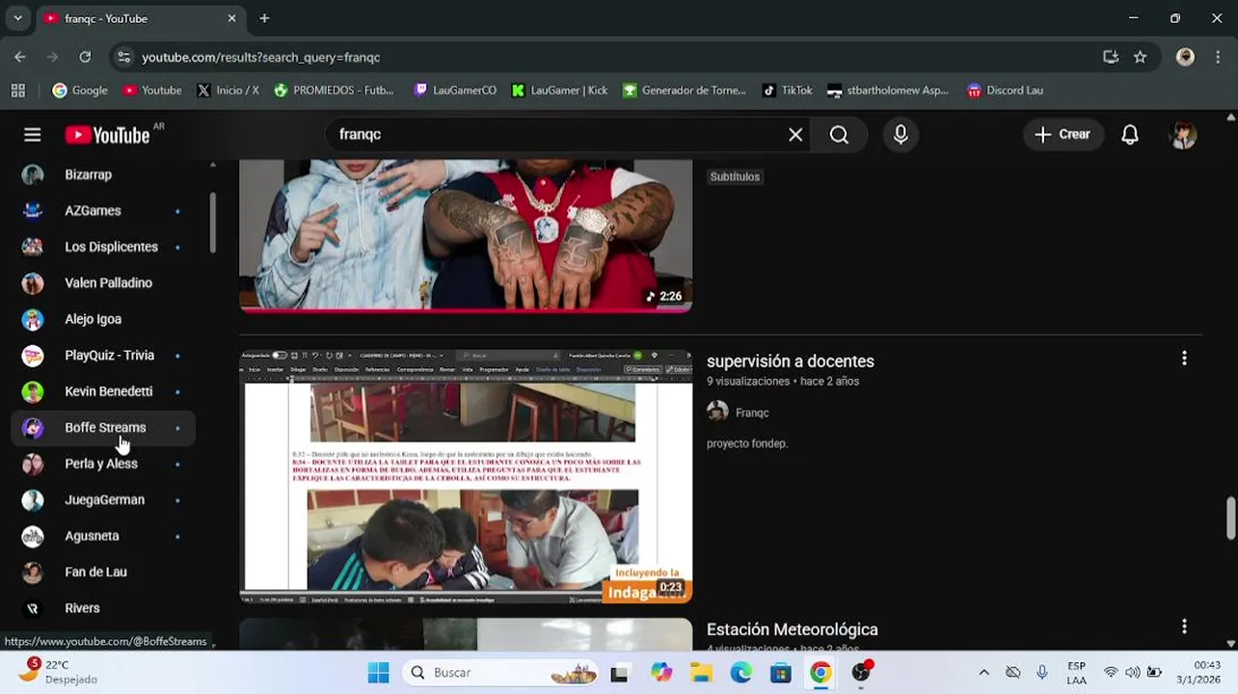Play the 2:26 video thumbnail
This screenshot has height=694, width=1238.
pyautogui.click(x=466, y=236)
